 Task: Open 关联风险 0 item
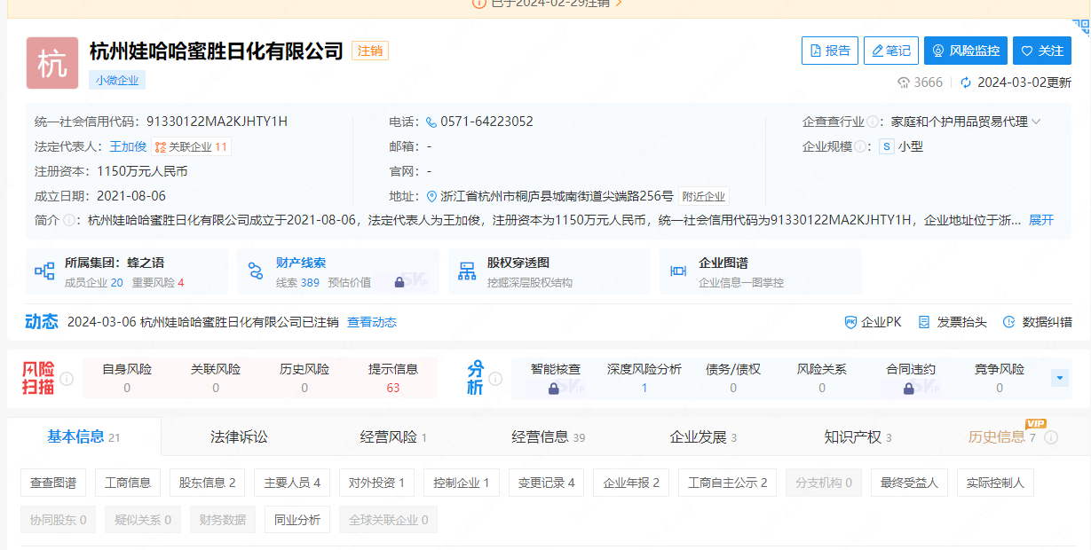click(x=216, y=378)
